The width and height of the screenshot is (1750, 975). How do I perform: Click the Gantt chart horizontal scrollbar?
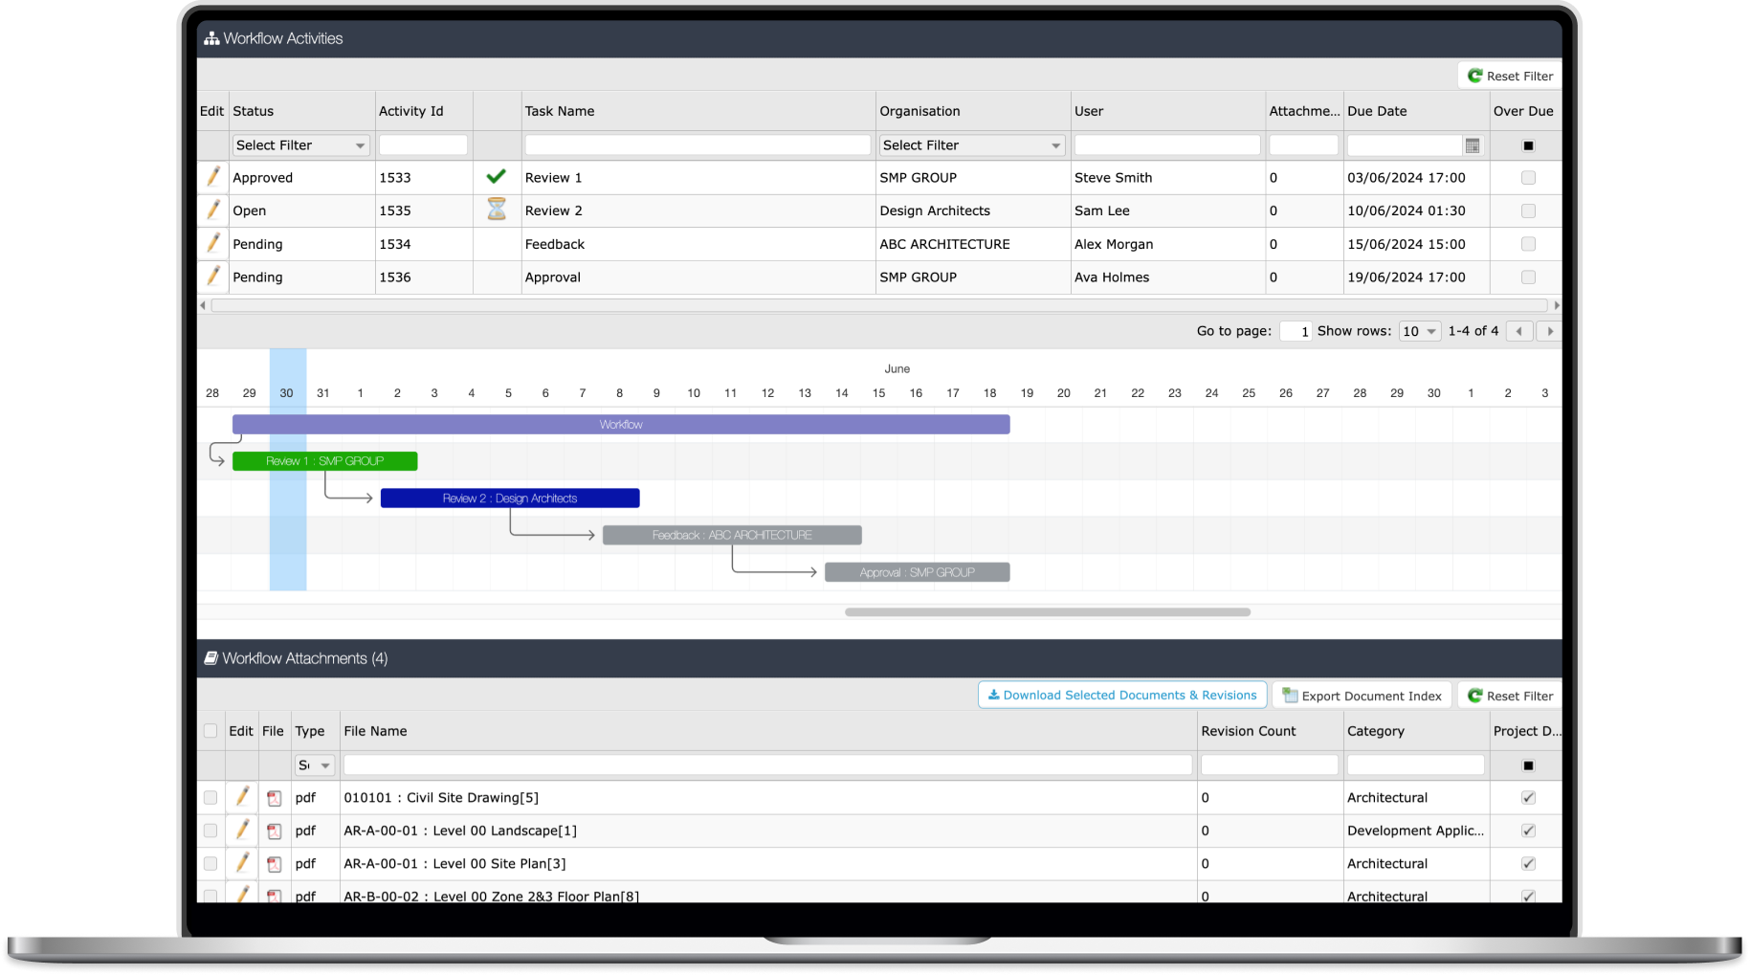coord(1048,612)
